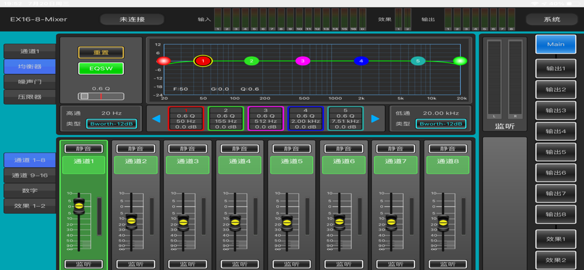Select the 通道6 name label
This screenshot has height=270, width=584.
point(343,165)
